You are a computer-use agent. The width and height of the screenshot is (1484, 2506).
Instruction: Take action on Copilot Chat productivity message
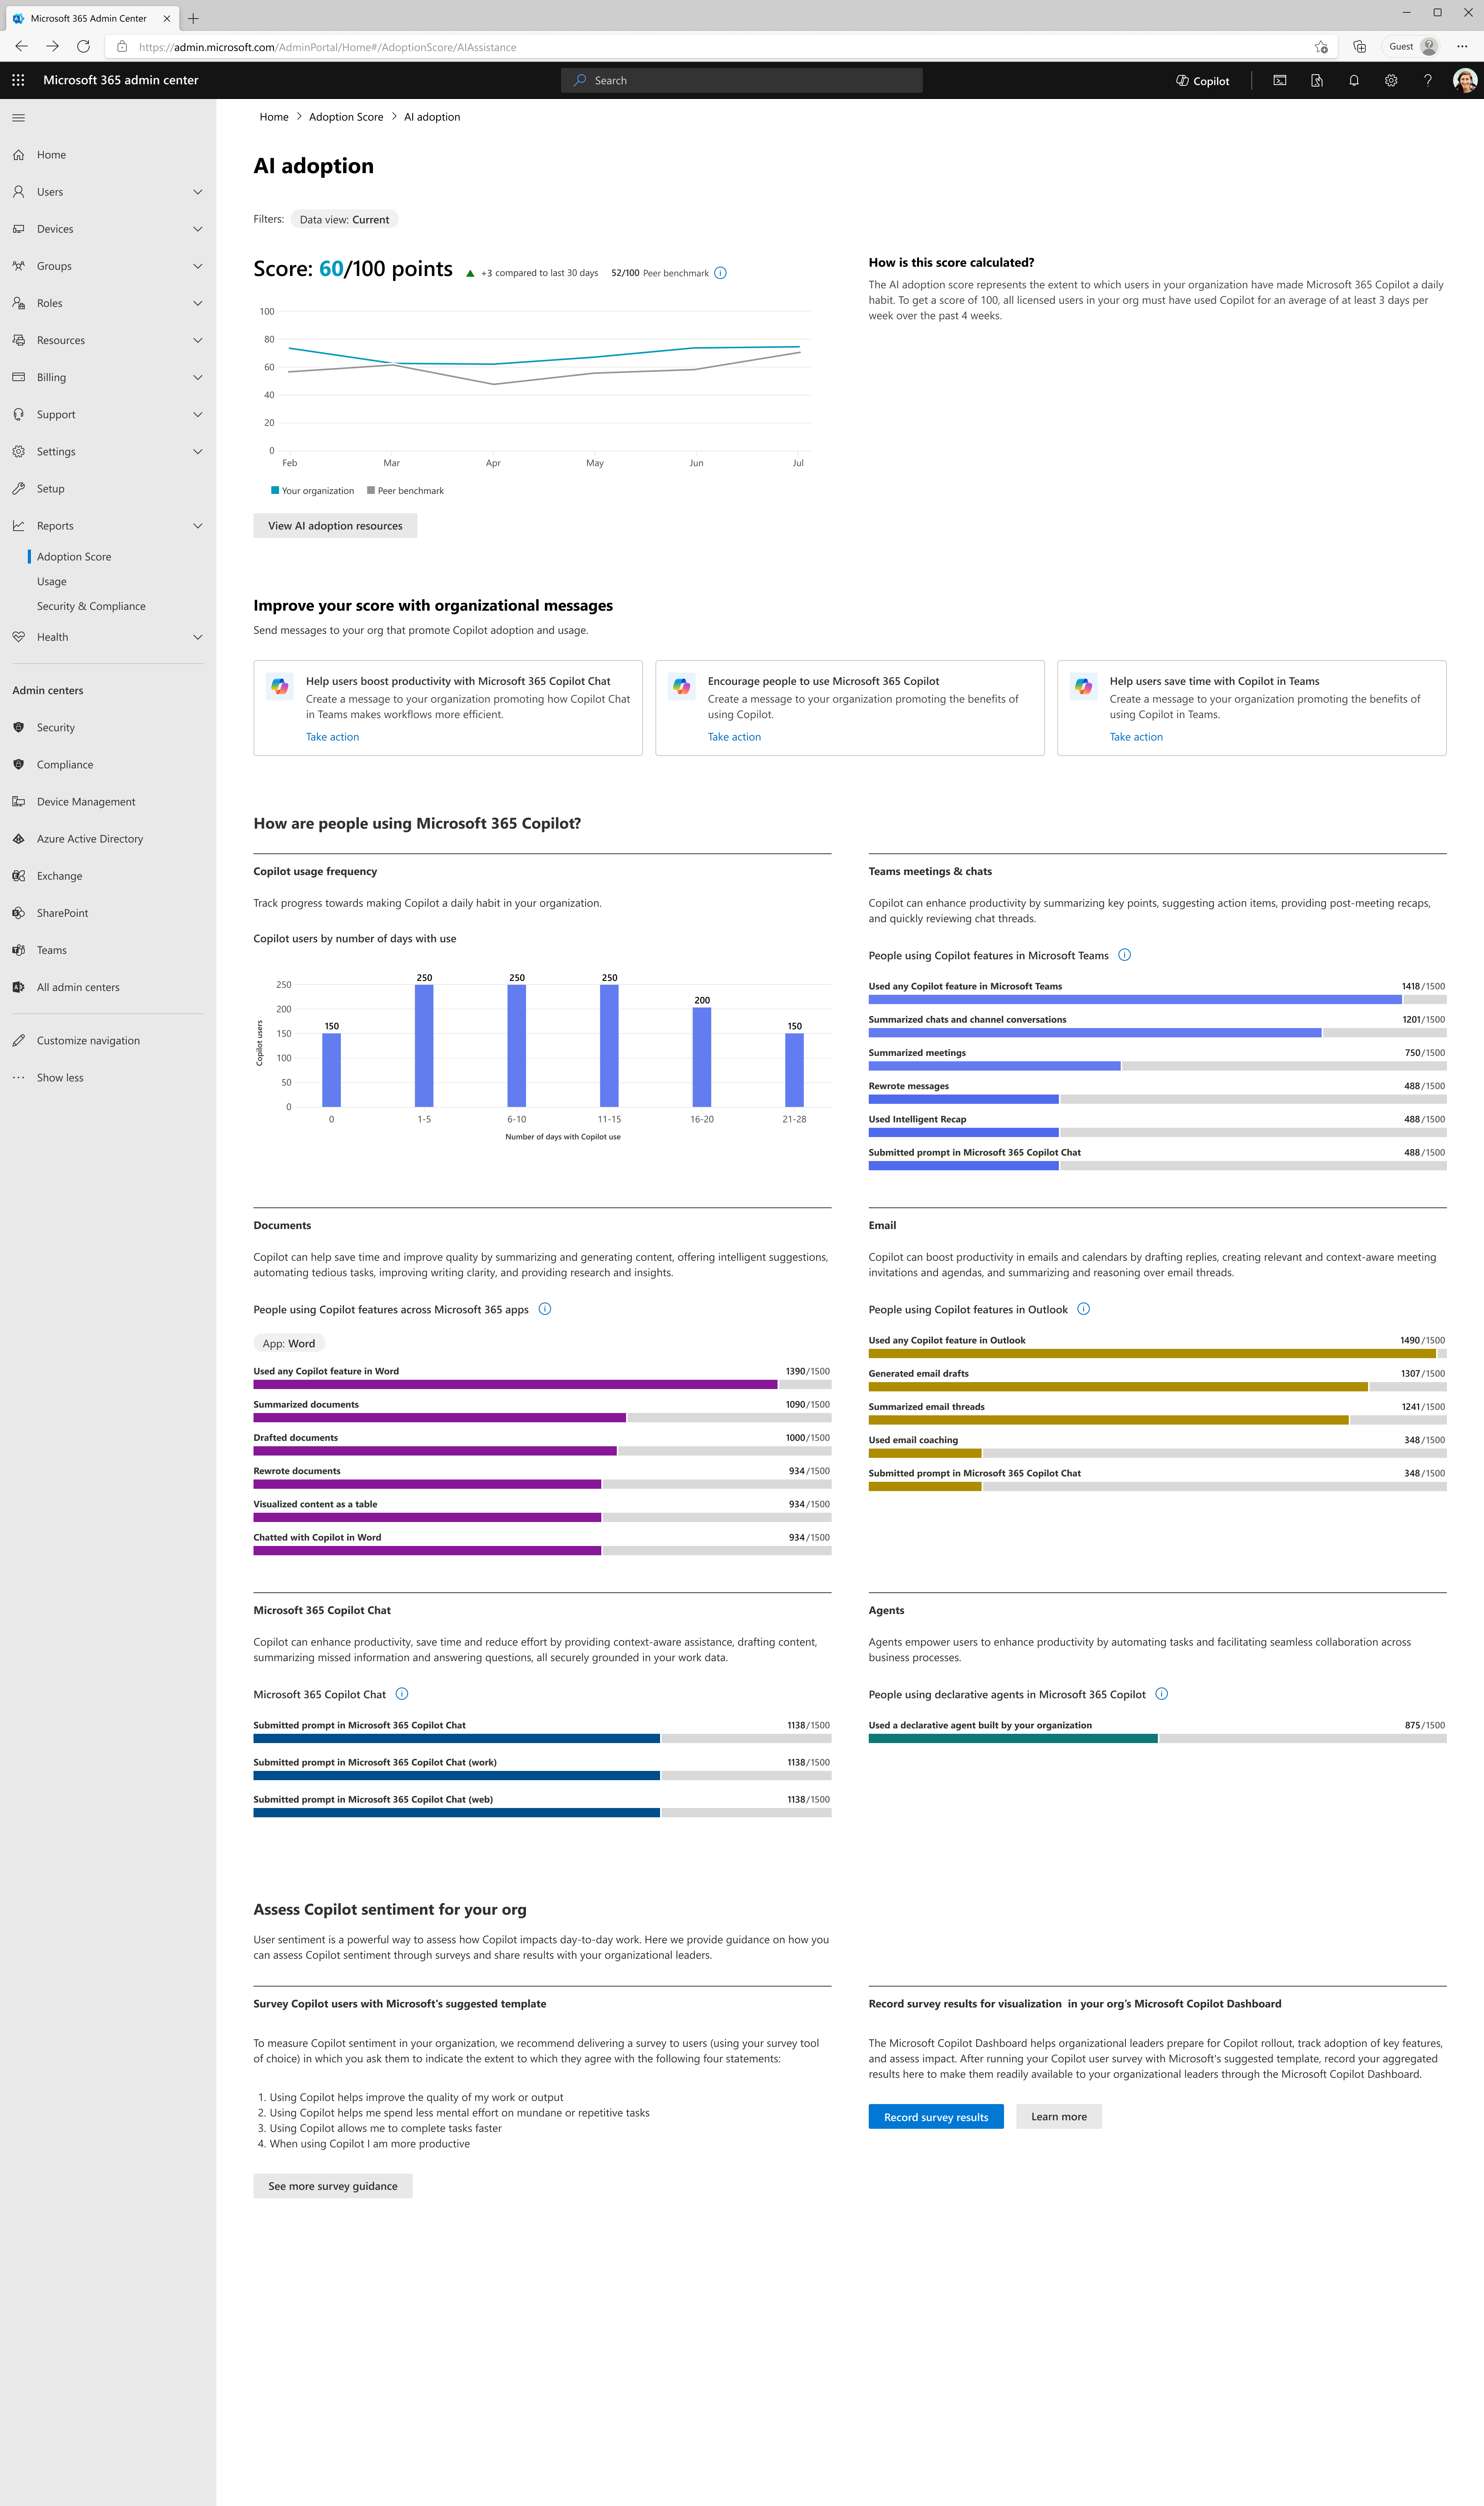[x=332, y=737]
